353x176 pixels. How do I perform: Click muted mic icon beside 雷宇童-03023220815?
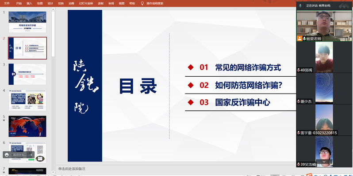point(299,133)
